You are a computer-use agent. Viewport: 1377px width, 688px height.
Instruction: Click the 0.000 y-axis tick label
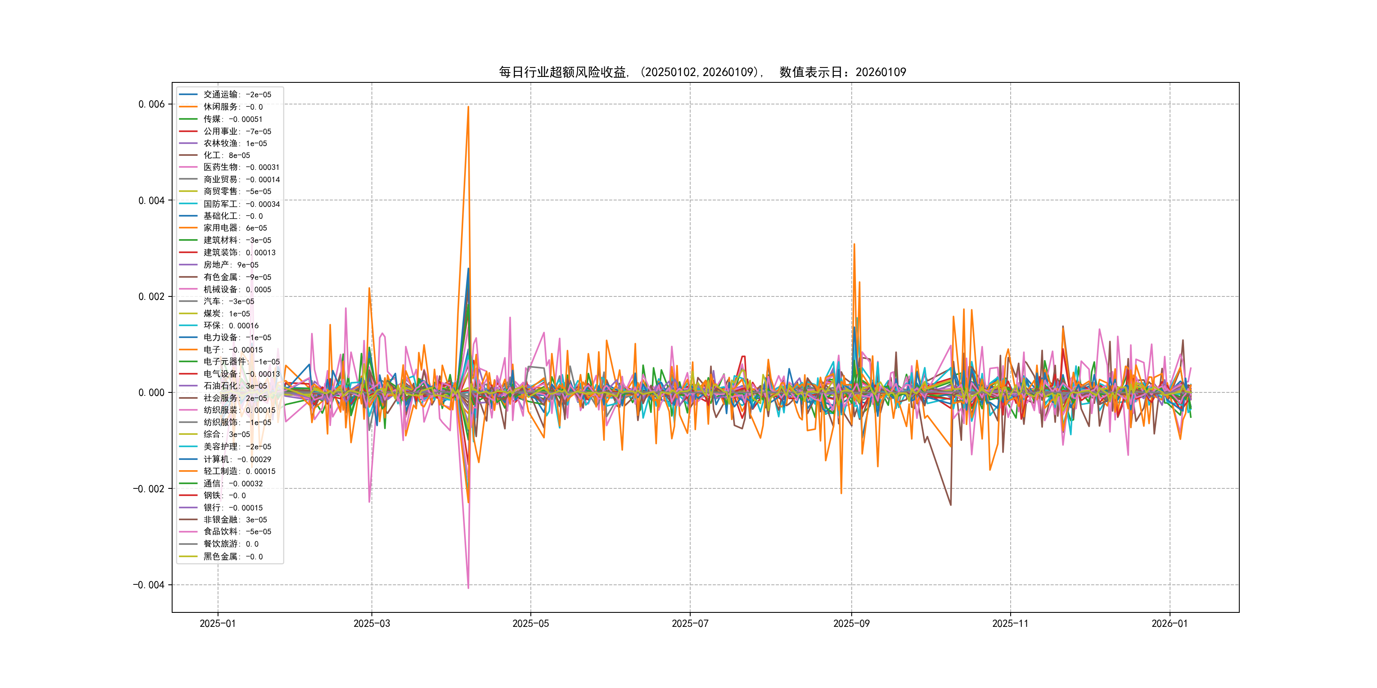(x=151, y=392)
